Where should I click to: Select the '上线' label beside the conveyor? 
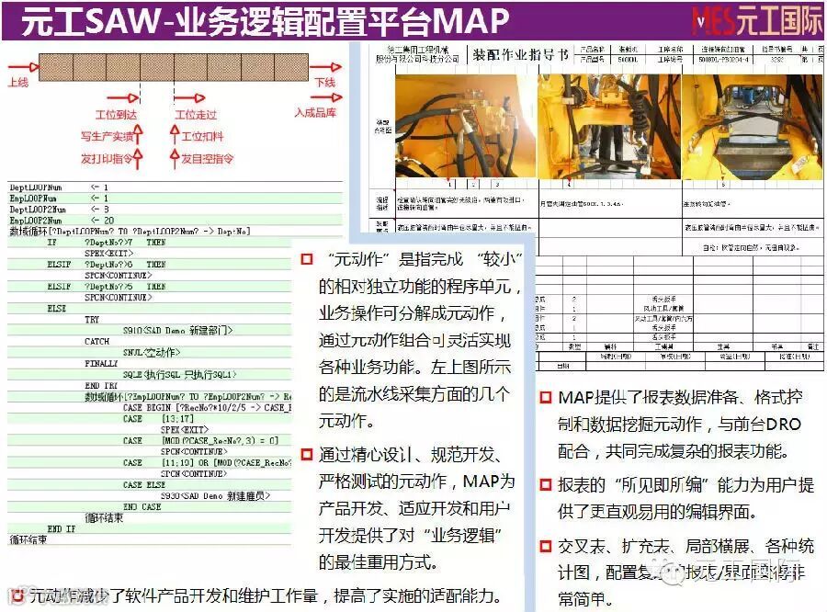18,83
